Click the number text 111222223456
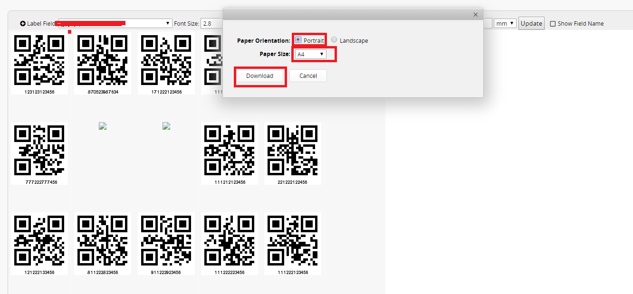Viewport: 633px width, 294px height. tap(230, 273)
